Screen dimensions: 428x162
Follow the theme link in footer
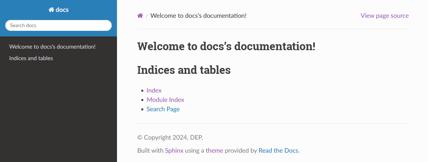[214, 150]
